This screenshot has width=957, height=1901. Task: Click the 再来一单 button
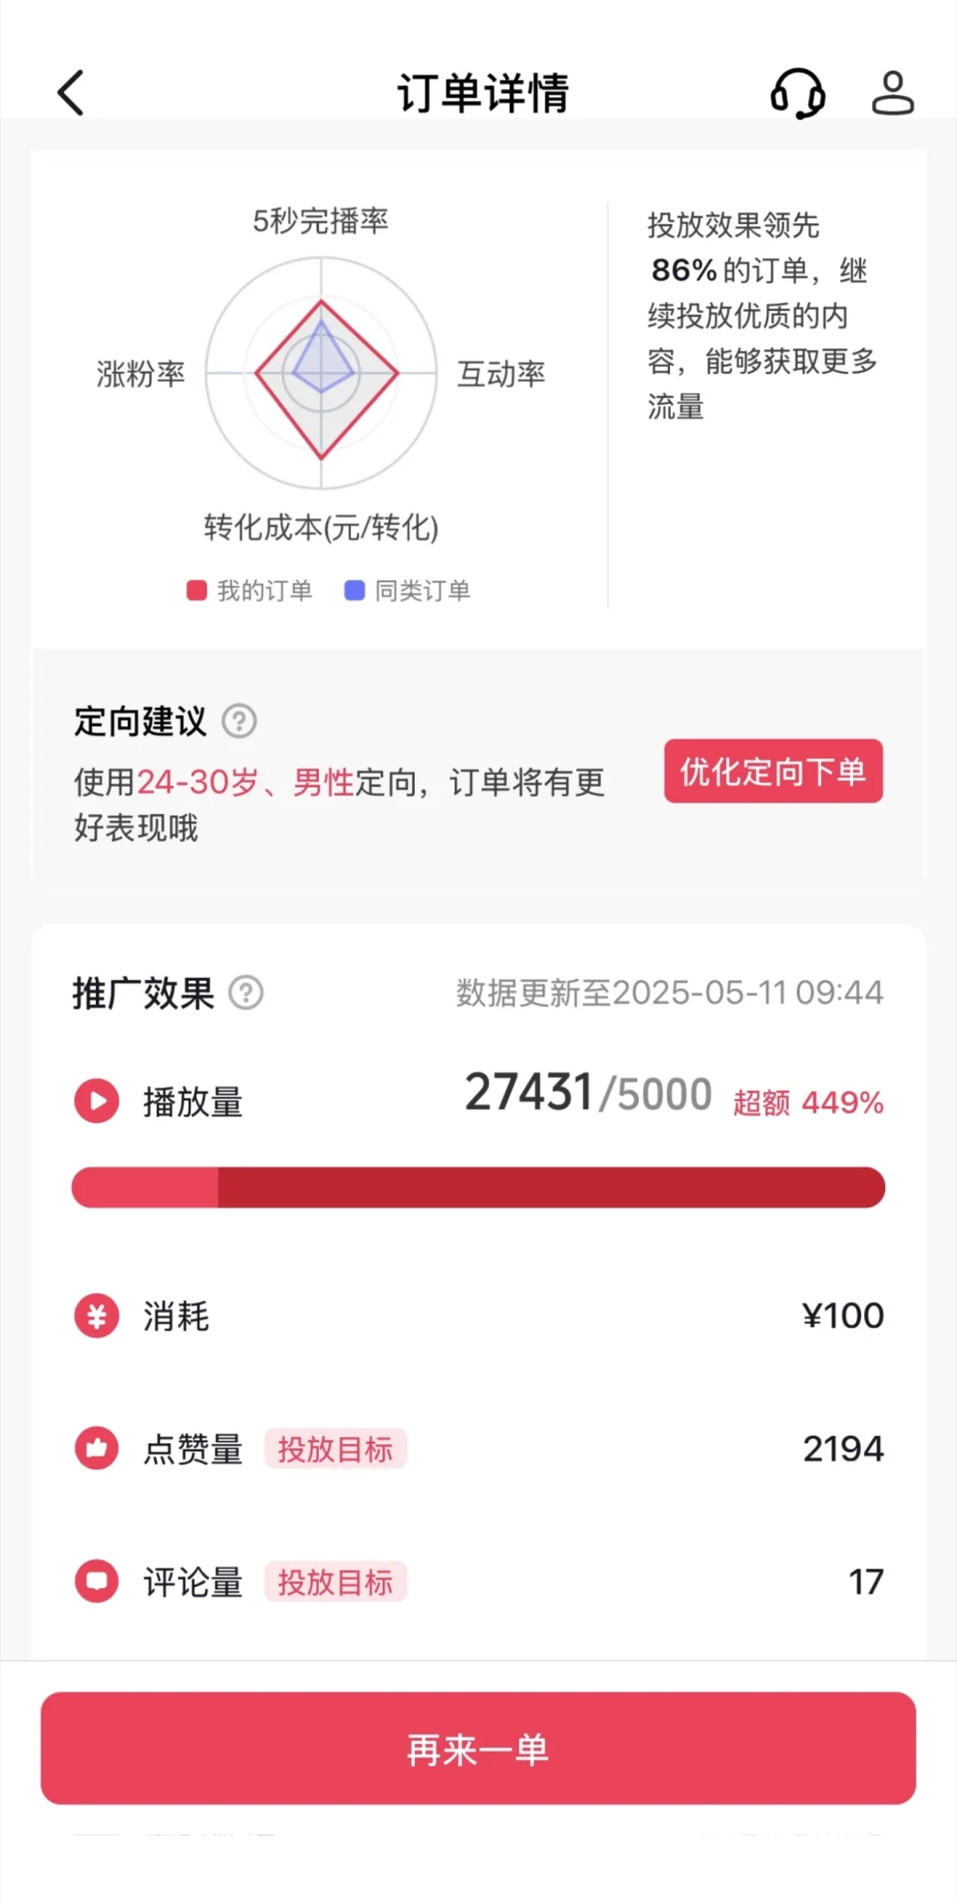478,1748
